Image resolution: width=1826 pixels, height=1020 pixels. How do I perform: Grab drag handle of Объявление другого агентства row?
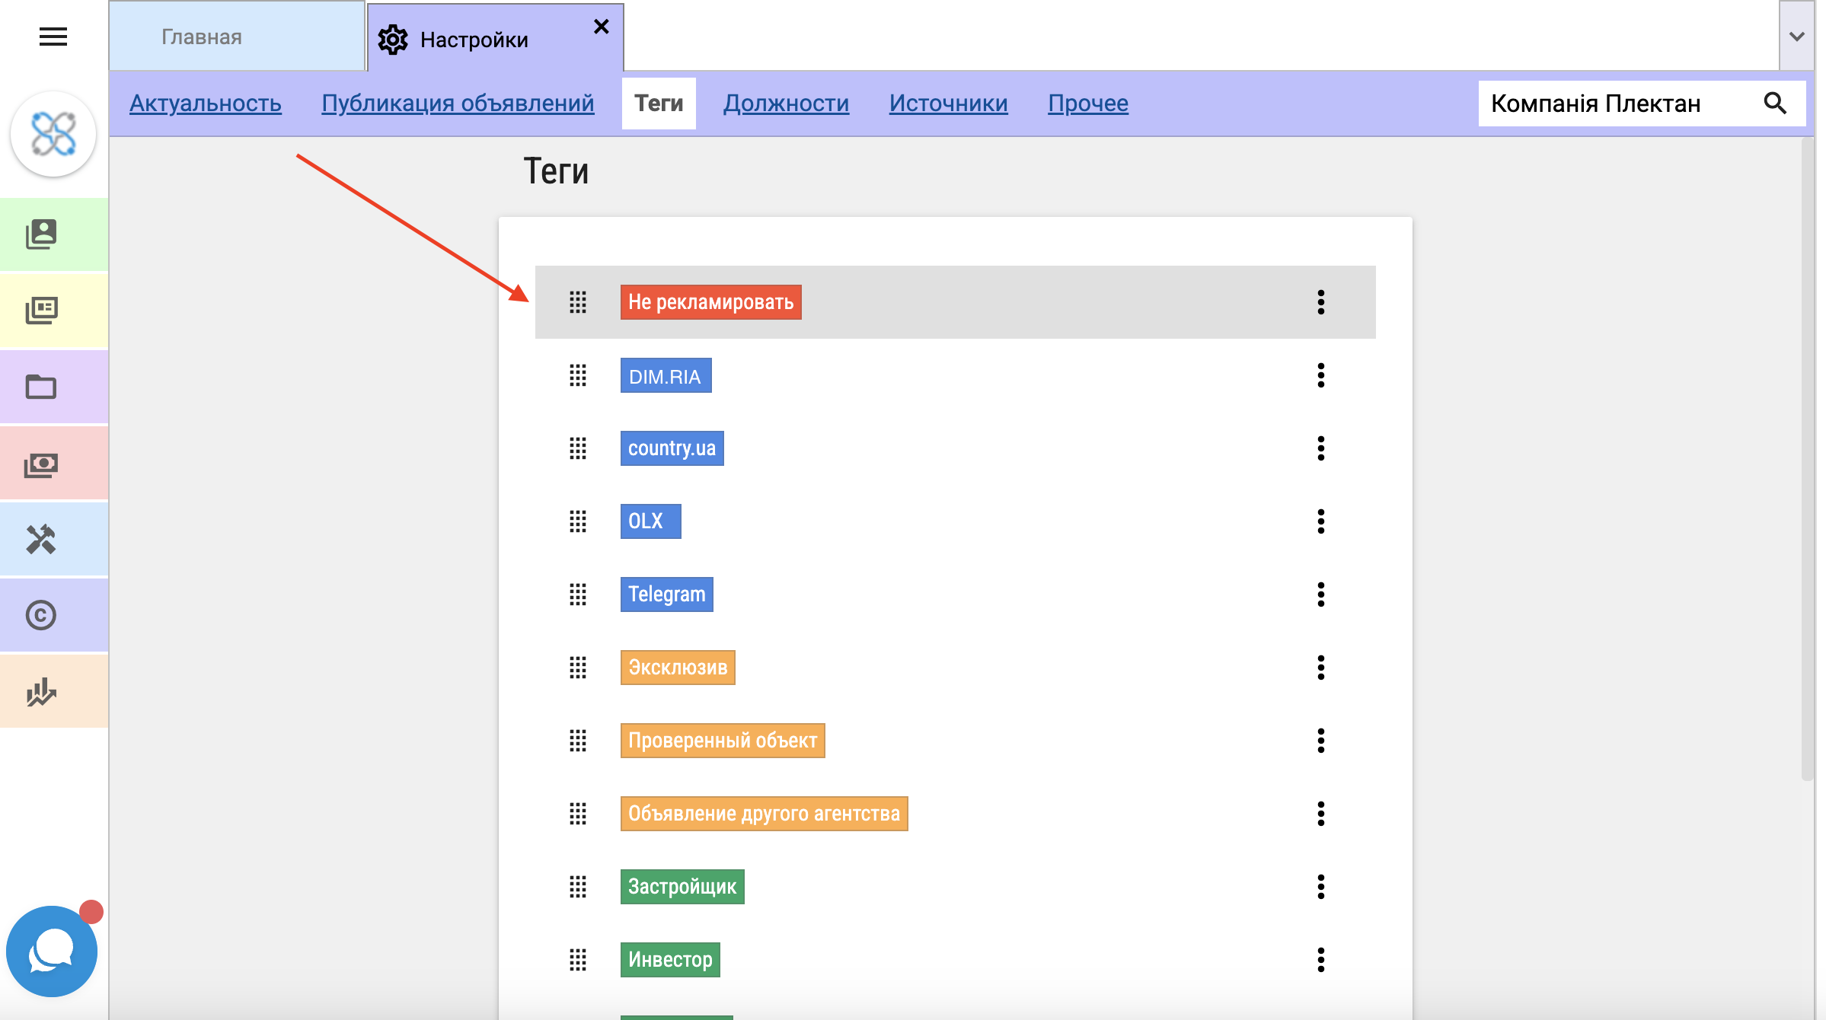pyautogui.click(x=578, y=814)
